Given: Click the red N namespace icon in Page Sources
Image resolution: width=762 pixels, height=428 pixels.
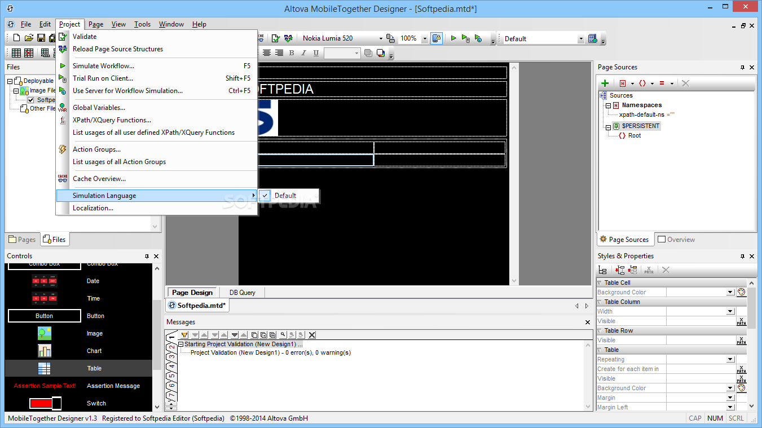Looking at the screenshot, I should pyautogui.click(x=623, y=83).
